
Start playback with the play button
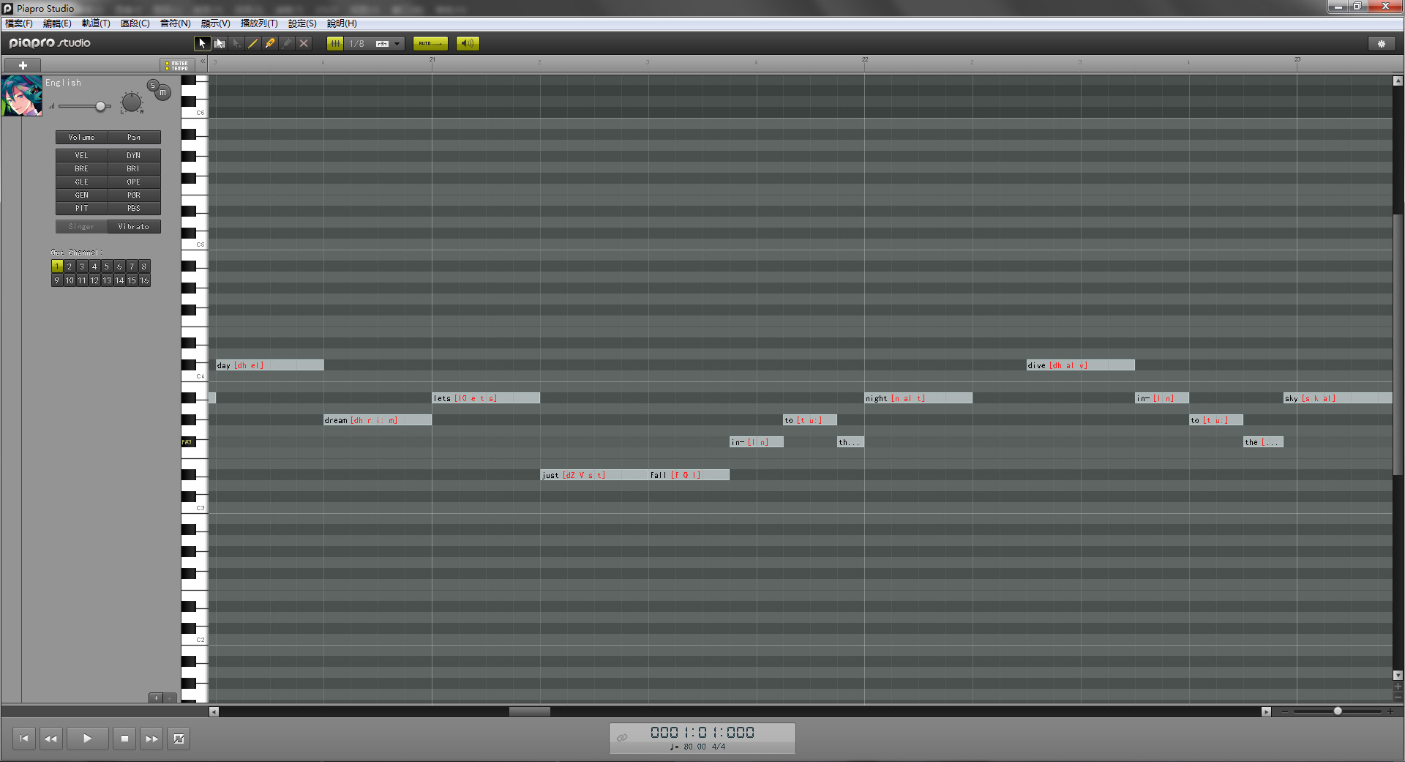pyautogui.click(x=87, y=739)
